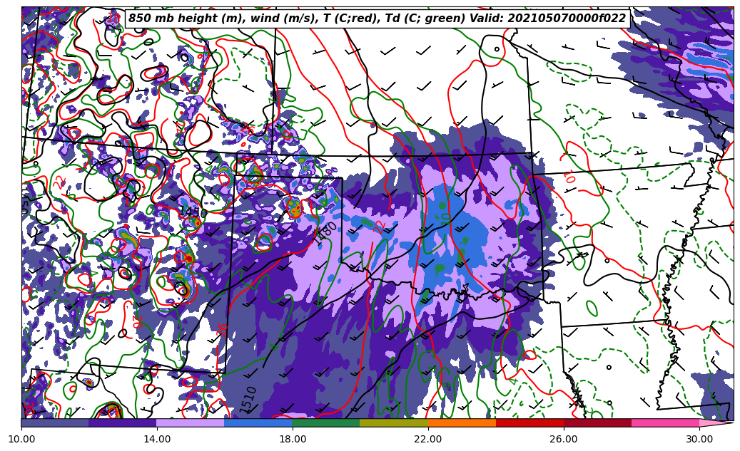Select the light lavender colorbar segment
Screen dimensions: 740x451
pos(190,423)
